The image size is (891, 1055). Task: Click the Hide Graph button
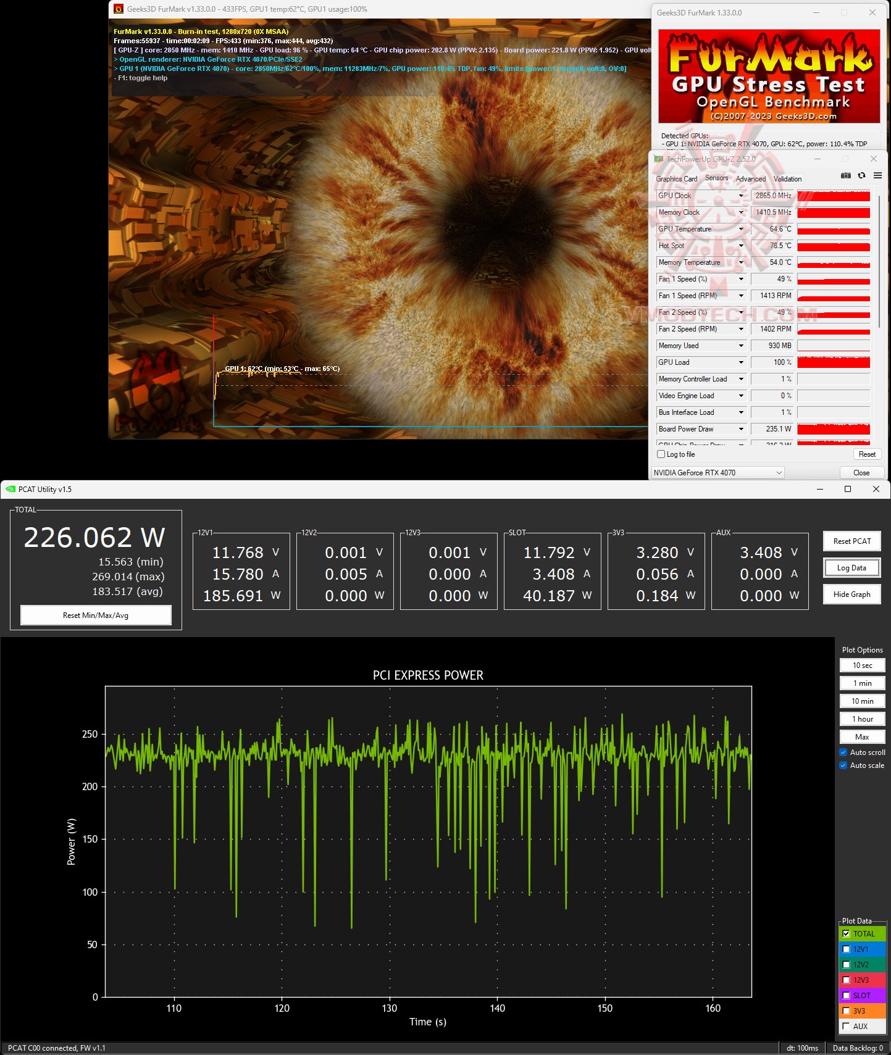coord(852,594)
